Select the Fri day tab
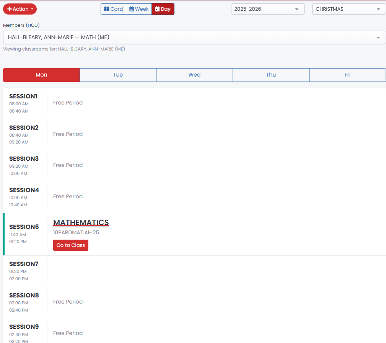 (347, 75)
